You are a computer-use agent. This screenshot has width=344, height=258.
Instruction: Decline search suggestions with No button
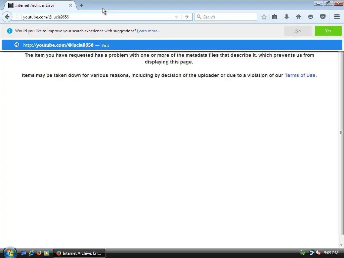298,31
